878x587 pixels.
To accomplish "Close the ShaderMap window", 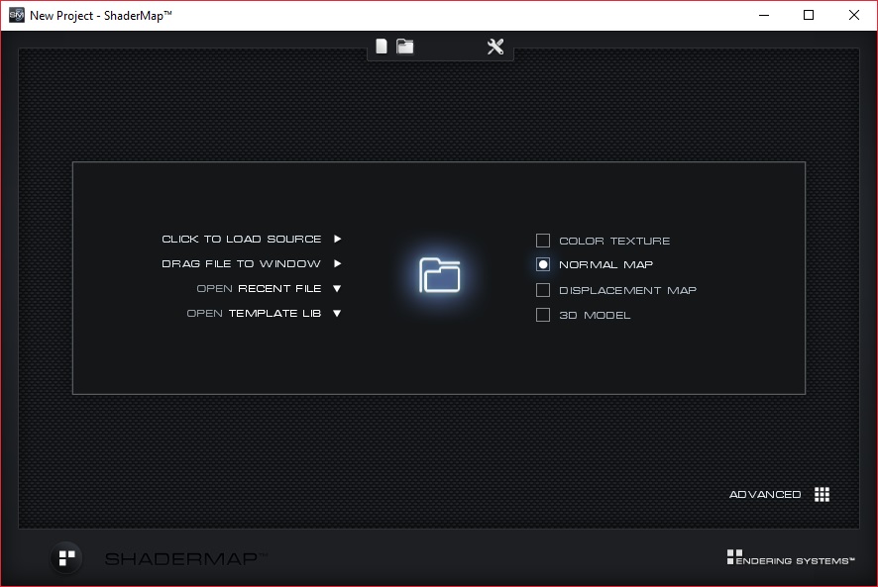I will 854,15.
